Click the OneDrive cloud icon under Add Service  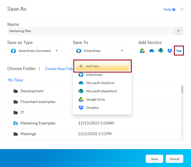click(151, 51)
